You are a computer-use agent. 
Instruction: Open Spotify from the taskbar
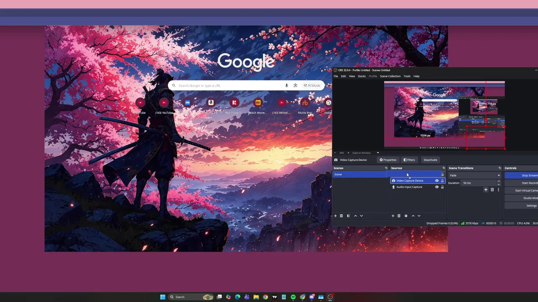tap(293, 297)
